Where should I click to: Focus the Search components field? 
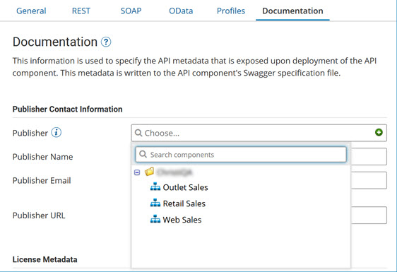pyautogui.click(x=241, y=155)
